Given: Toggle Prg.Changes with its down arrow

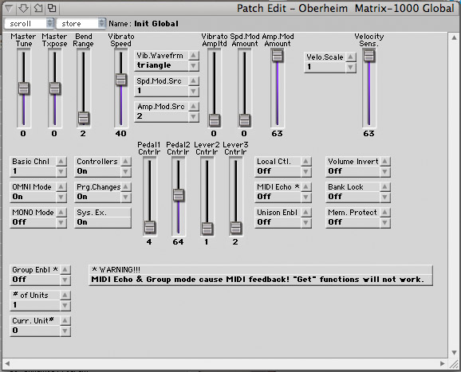Looking at the screenshot, I should [126, 198].
